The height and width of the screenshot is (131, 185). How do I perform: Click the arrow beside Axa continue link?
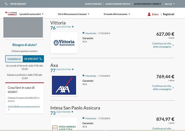(173, 88)
